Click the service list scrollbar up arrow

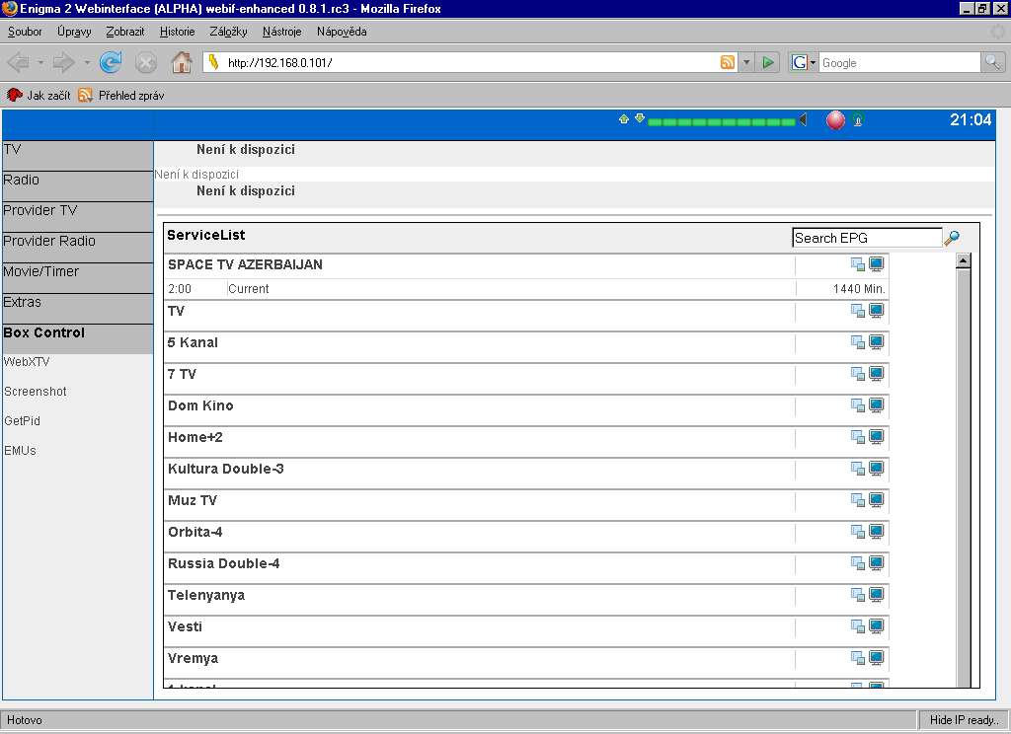coord(964,260)
